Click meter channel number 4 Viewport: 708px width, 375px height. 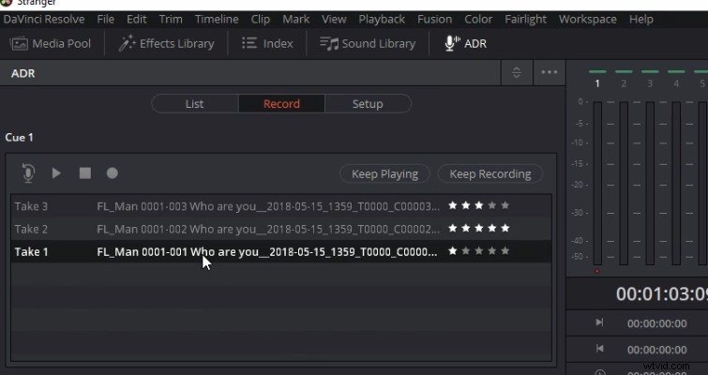point(676,83)
